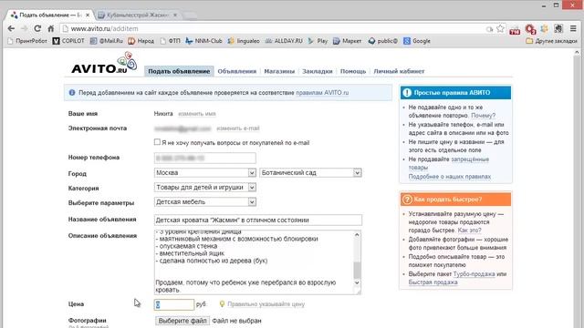Expand the Детская мебель parameters dropdown
This screenshot has width=584, height=328.
[x=204, y=202]
